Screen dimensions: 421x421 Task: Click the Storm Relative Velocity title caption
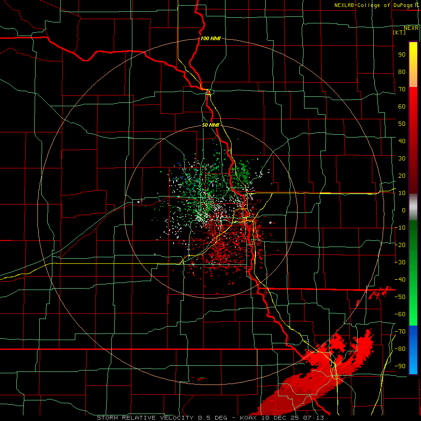click(x=210, y=418)
